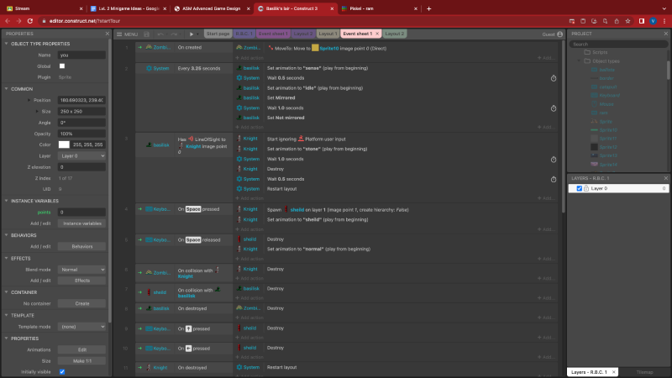
Task: Click the Keyboard icon on Space pressed event
Action: 146,208
